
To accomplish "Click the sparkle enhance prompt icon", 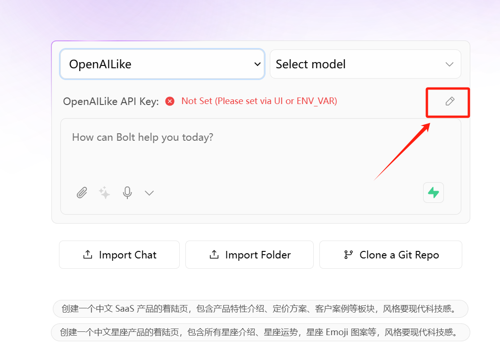I will (x=104, y=193).
